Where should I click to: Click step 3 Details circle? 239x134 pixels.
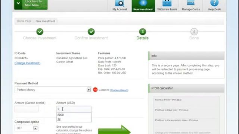tap(143, 32)
